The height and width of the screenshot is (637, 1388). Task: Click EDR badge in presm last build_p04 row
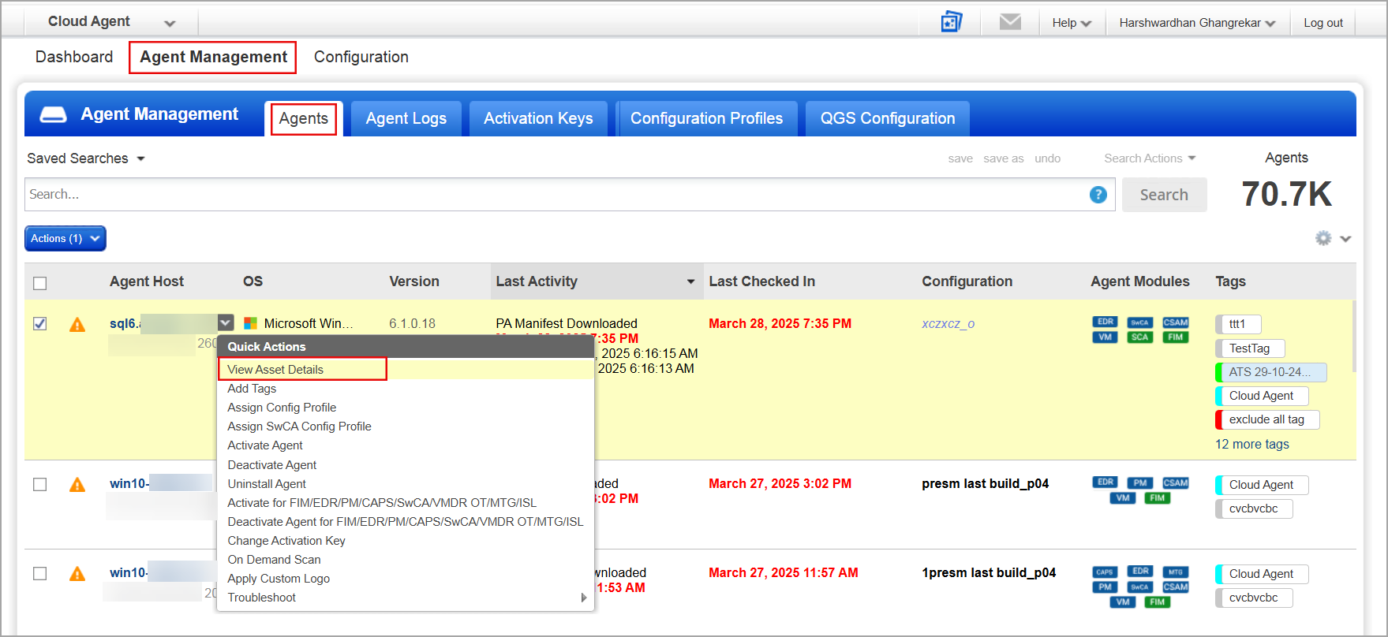coord(1105,482)
